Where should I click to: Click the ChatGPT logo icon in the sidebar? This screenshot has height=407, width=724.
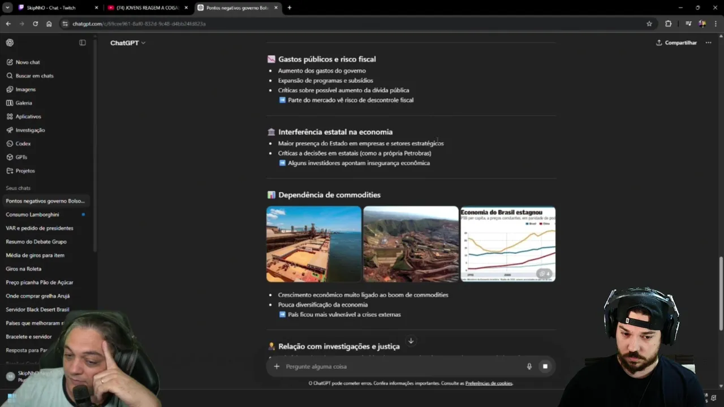(x=10, y=42)
